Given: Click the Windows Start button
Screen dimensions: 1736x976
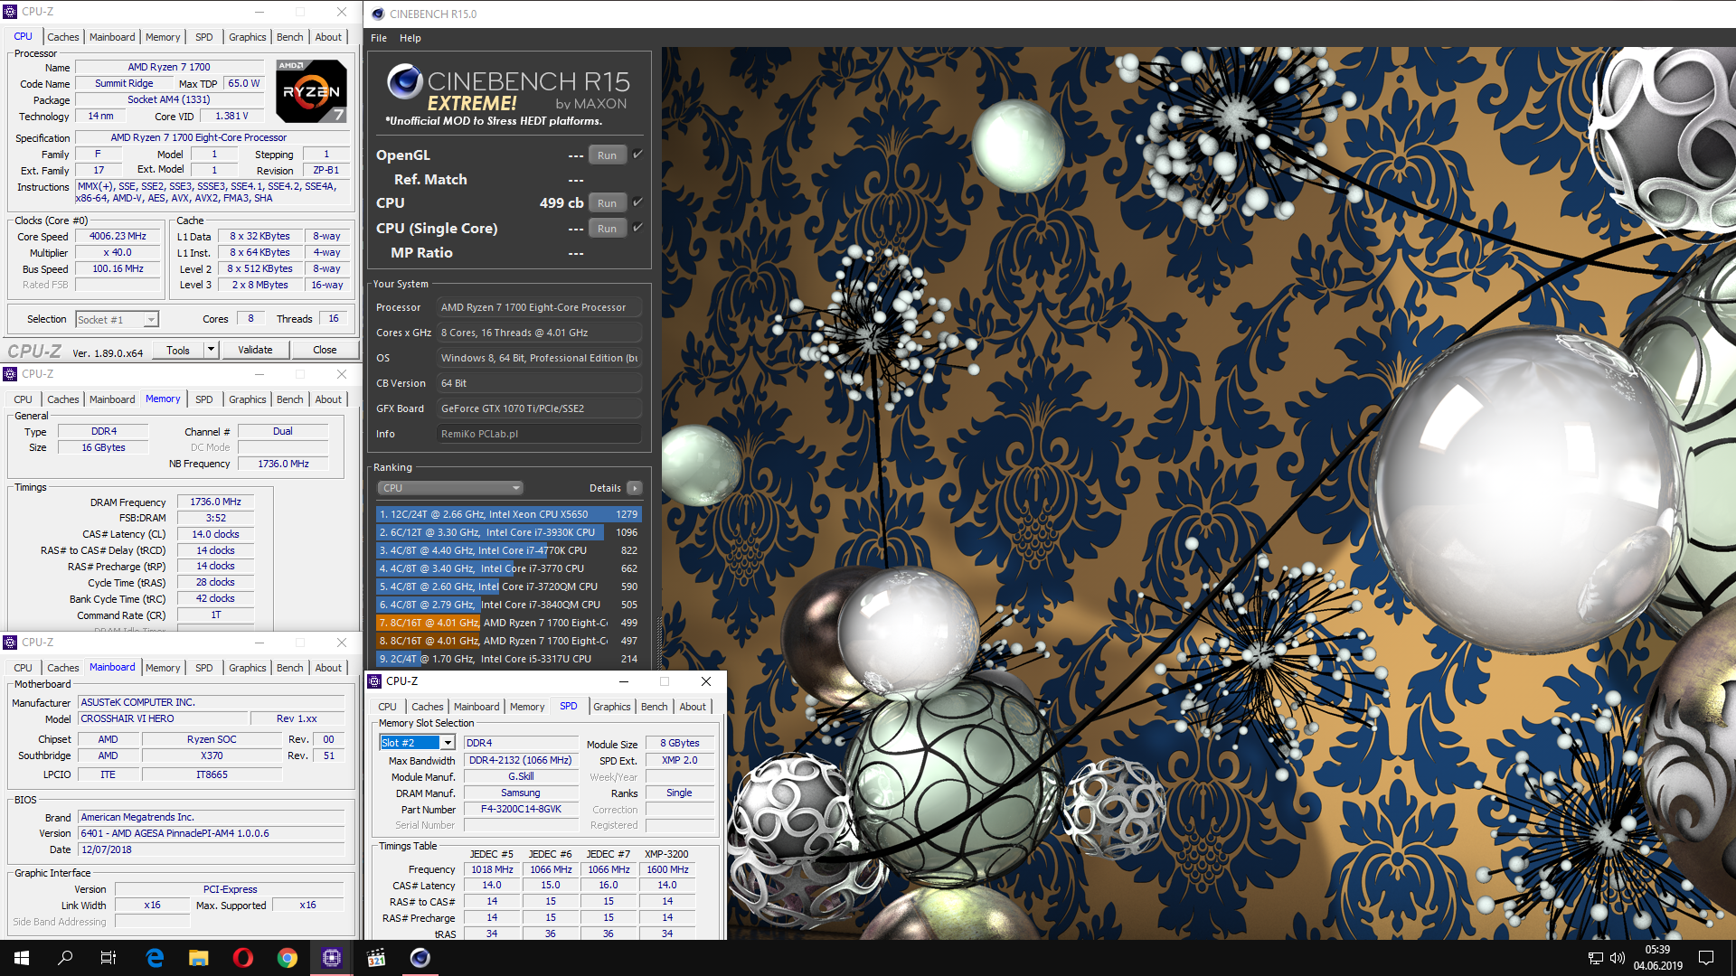Looking at the screenshot, I should [x=22, y=958].
